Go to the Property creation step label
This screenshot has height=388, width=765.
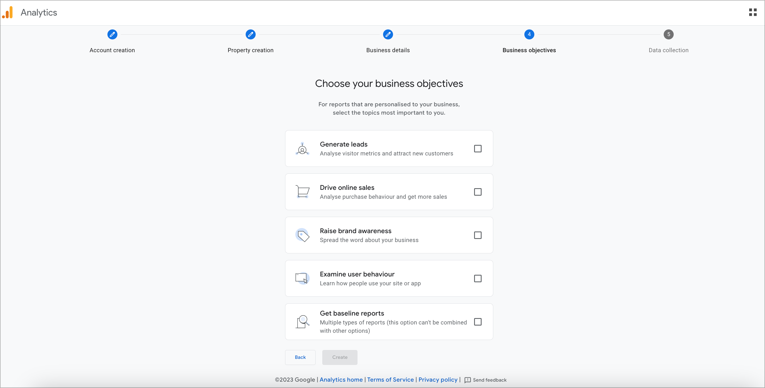tap(250, 50)
